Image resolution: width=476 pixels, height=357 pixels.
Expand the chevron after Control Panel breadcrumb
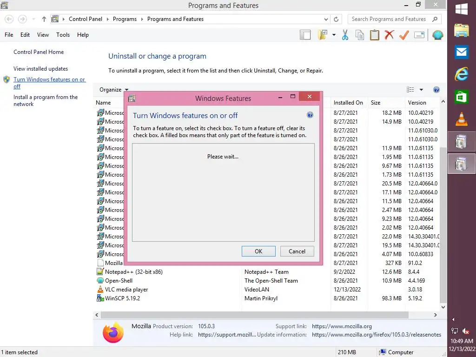pyautogui.click(x=107, y=19)
